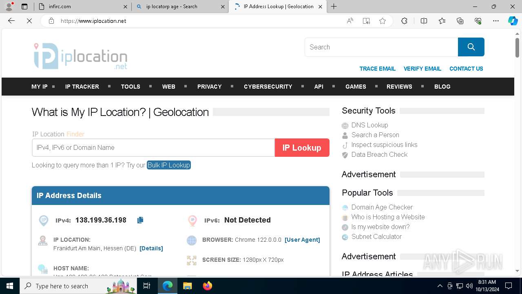Click the blue search magnifier button
Viewport: 522px width, 294px height.
(471, 47)
